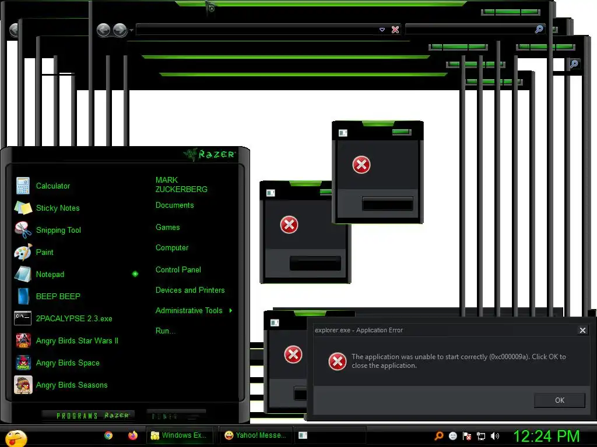Open Chrome from the taskbar
Screen dimensions: 597x447
(x=108, y=435)
